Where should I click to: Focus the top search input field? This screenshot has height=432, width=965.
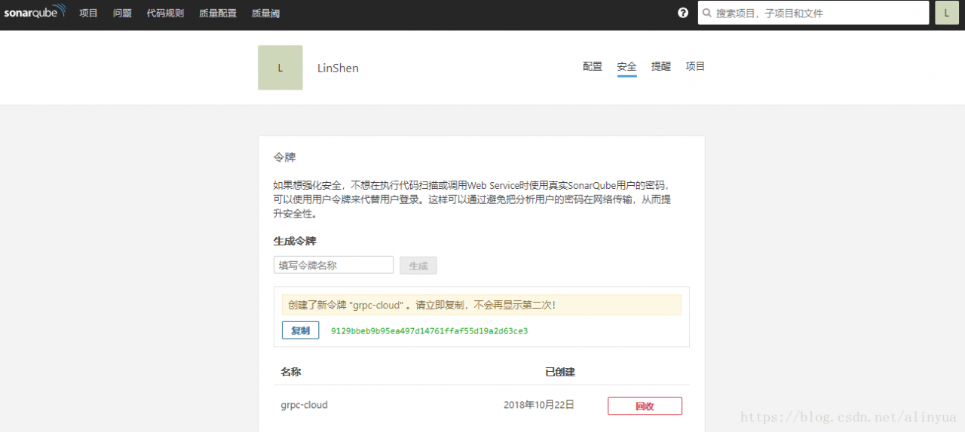tap(813, 13)
